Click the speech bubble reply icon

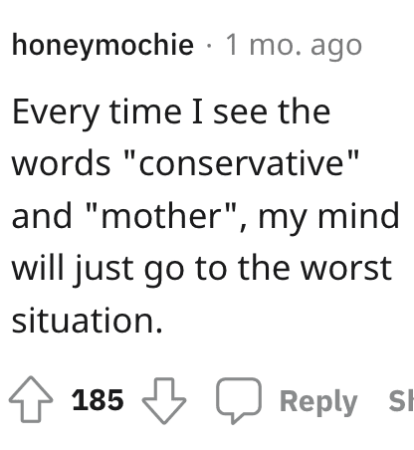[239, 400]
